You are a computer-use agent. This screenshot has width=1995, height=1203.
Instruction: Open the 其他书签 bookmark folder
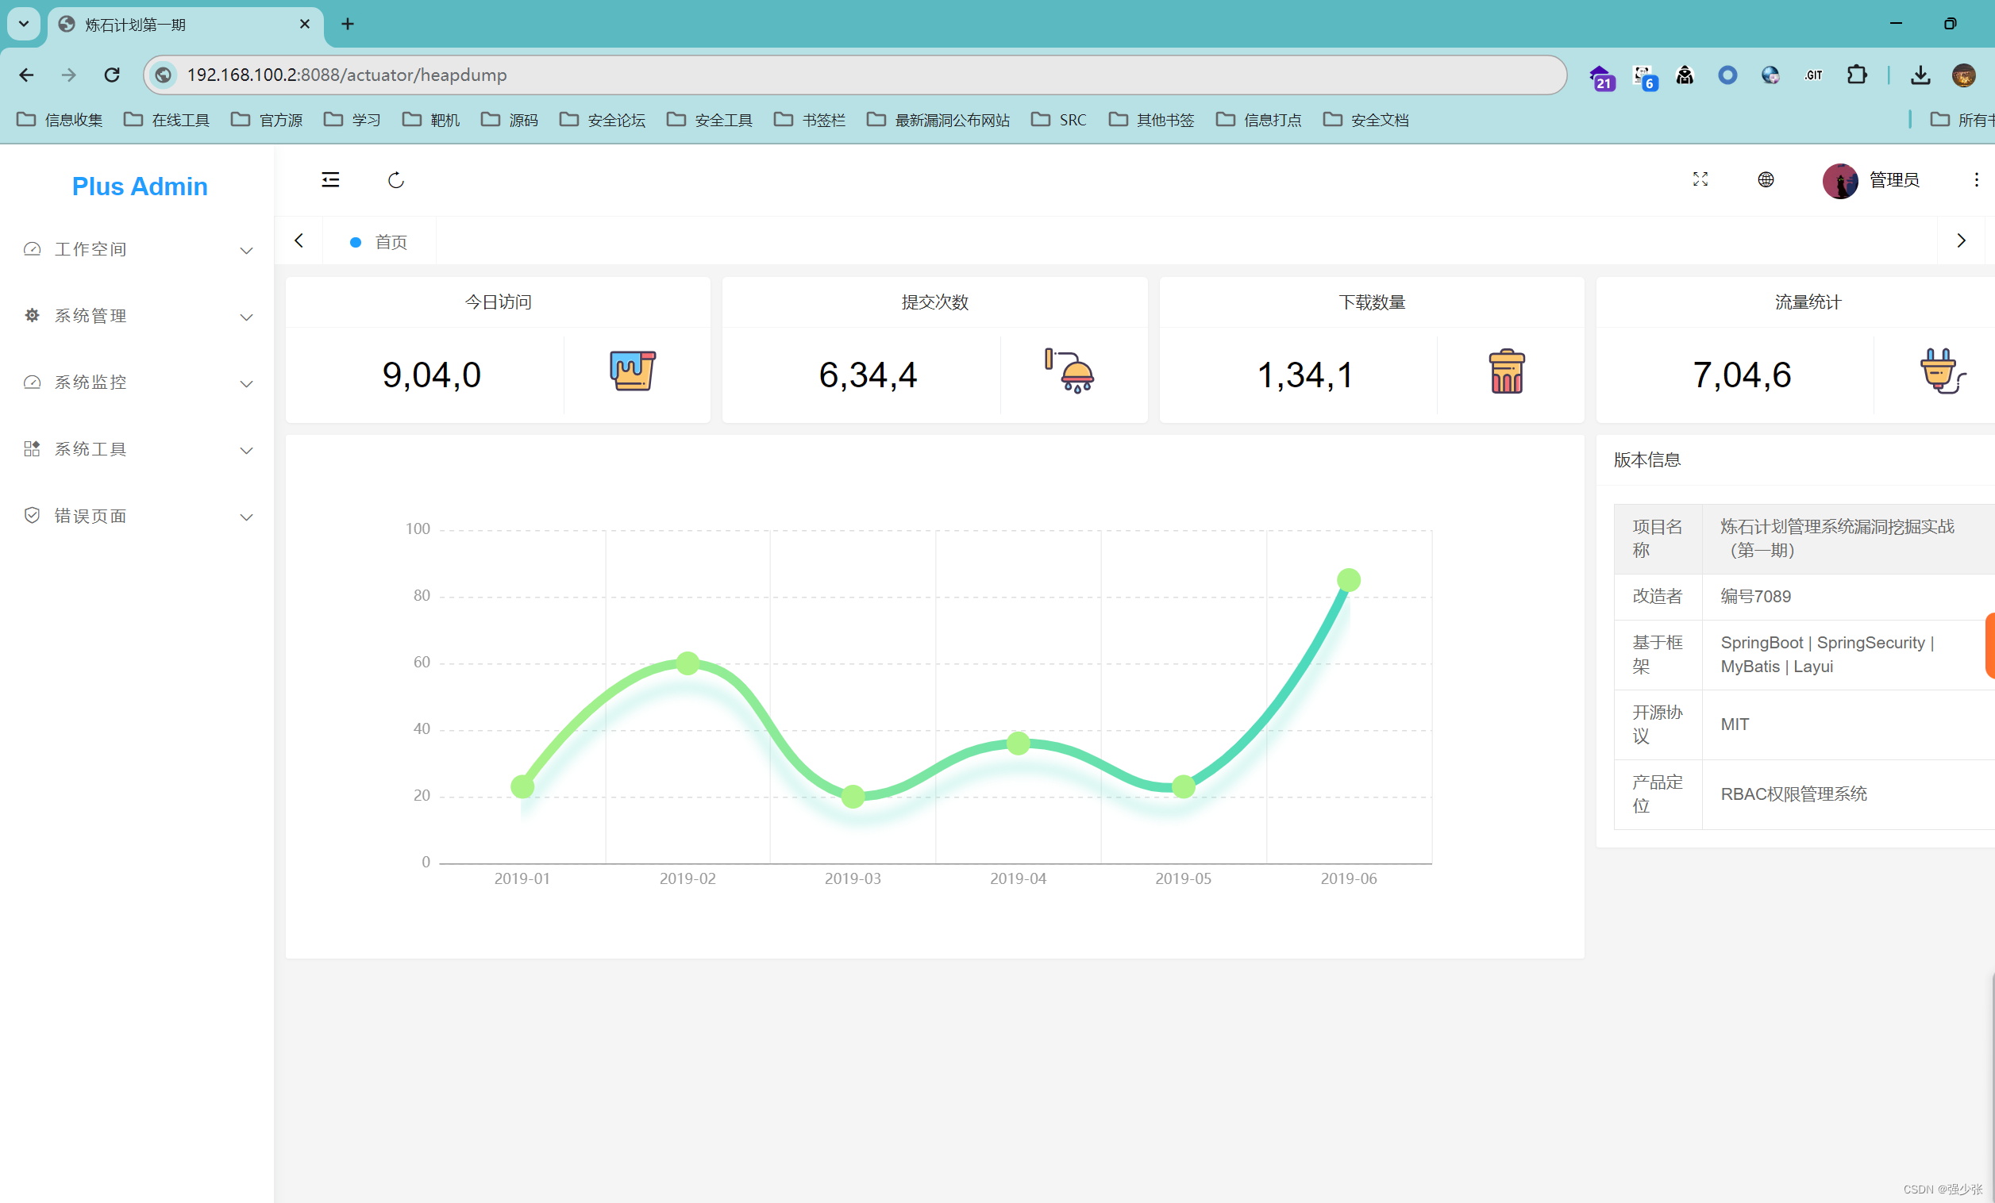click(1151, 120)
